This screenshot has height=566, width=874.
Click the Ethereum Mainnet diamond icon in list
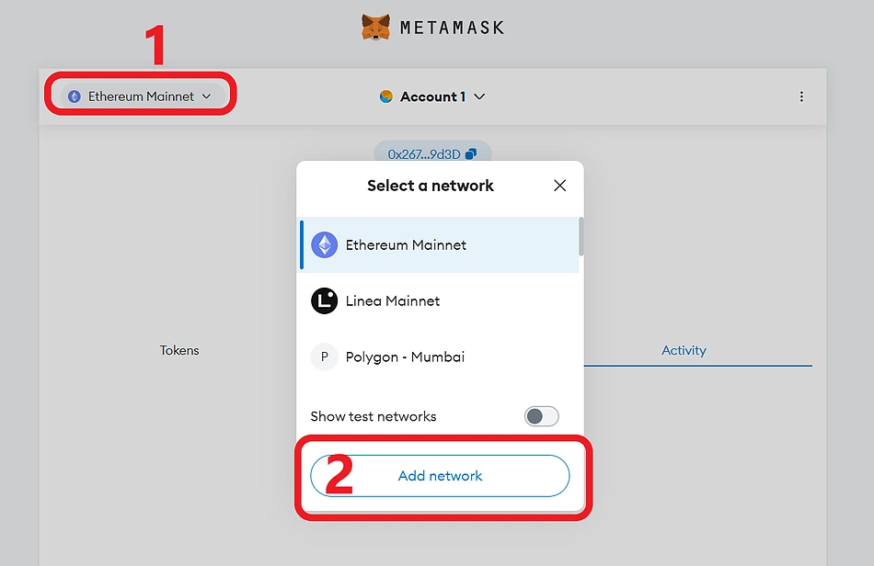(x=324, y=245)
